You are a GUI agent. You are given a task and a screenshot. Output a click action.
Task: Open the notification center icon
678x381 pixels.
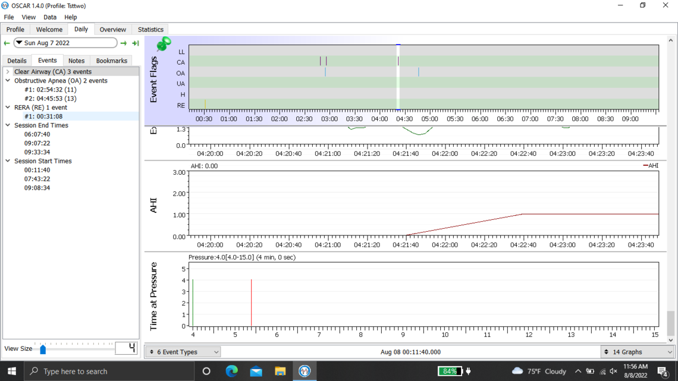click(x=663, y=371)
